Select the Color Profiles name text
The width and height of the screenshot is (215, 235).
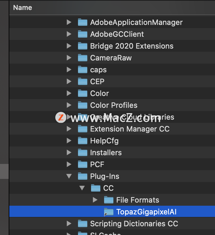(114, 105)
